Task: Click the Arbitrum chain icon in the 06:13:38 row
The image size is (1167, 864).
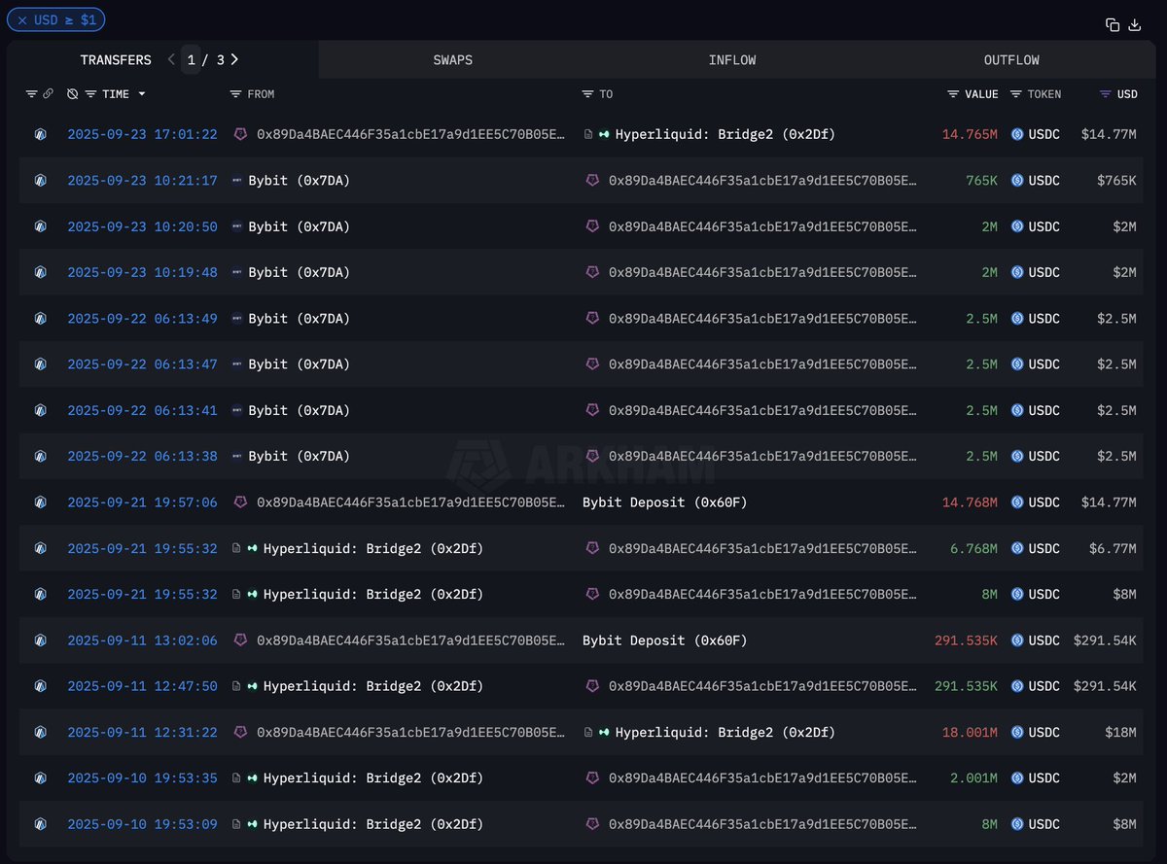Action: click(x=40, y=456)
